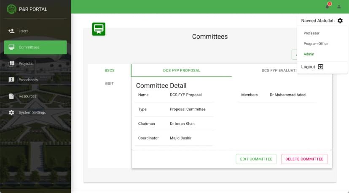This screenshot has height=193, width=349.
Task: Select the BSCS program tab
Action: (x=110, y=70)
